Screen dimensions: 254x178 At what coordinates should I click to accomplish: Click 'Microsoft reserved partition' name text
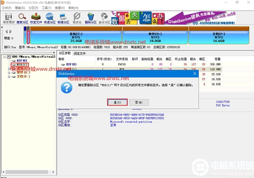click(x=131, y=122)
